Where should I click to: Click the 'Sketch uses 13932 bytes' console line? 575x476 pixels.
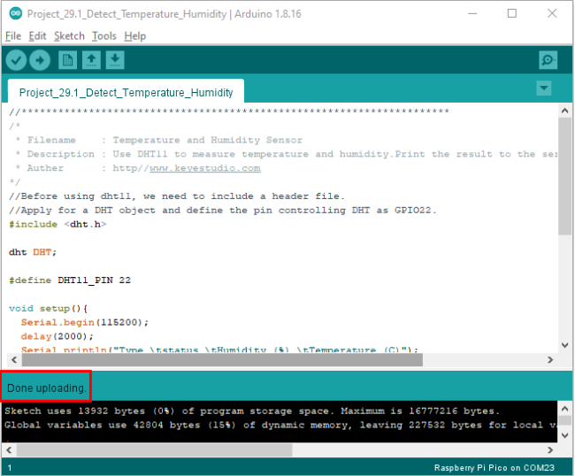(251, 411)
